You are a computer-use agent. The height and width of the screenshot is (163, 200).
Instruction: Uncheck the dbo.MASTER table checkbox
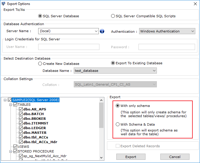(21, 132)
